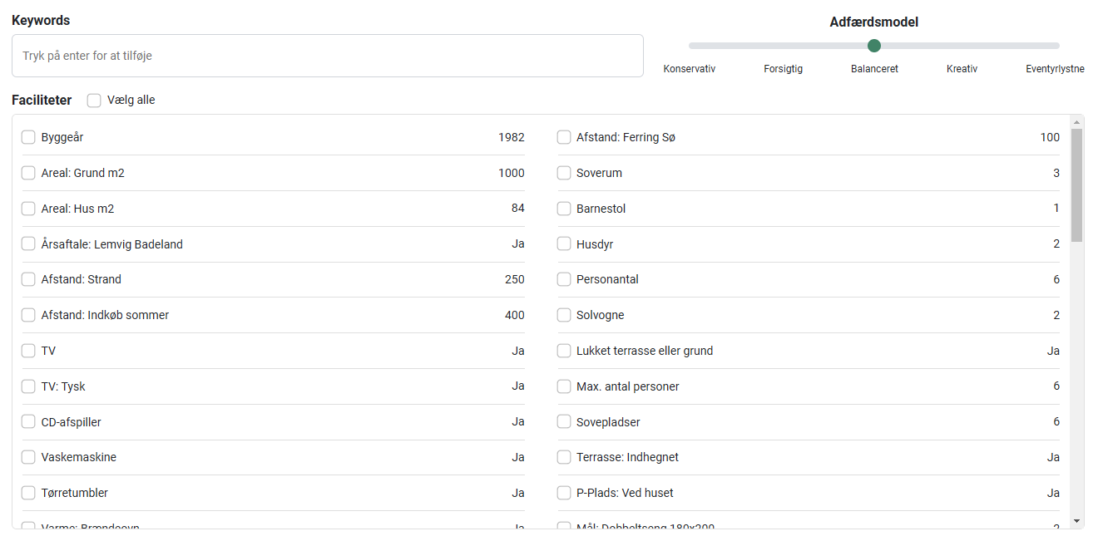
Task: Click the Forsigtig slider label
Action: point(783,69)
